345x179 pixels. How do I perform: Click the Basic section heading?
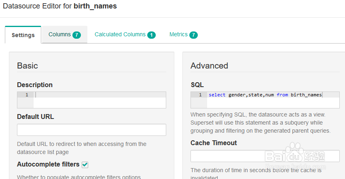[28, 66]
